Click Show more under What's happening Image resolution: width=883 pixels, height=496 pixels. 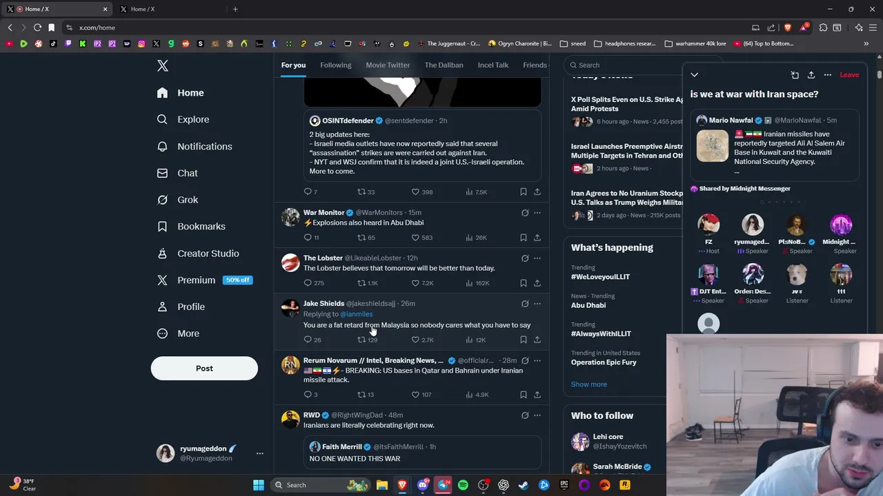point(589,384)
